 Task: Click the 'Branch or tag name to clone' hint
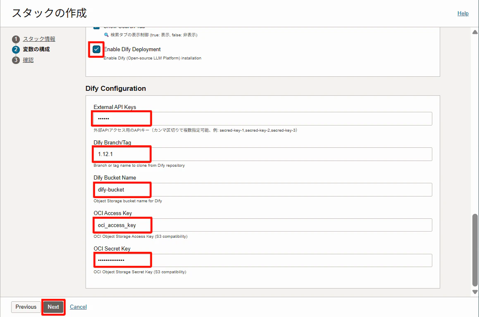[139, 166]
